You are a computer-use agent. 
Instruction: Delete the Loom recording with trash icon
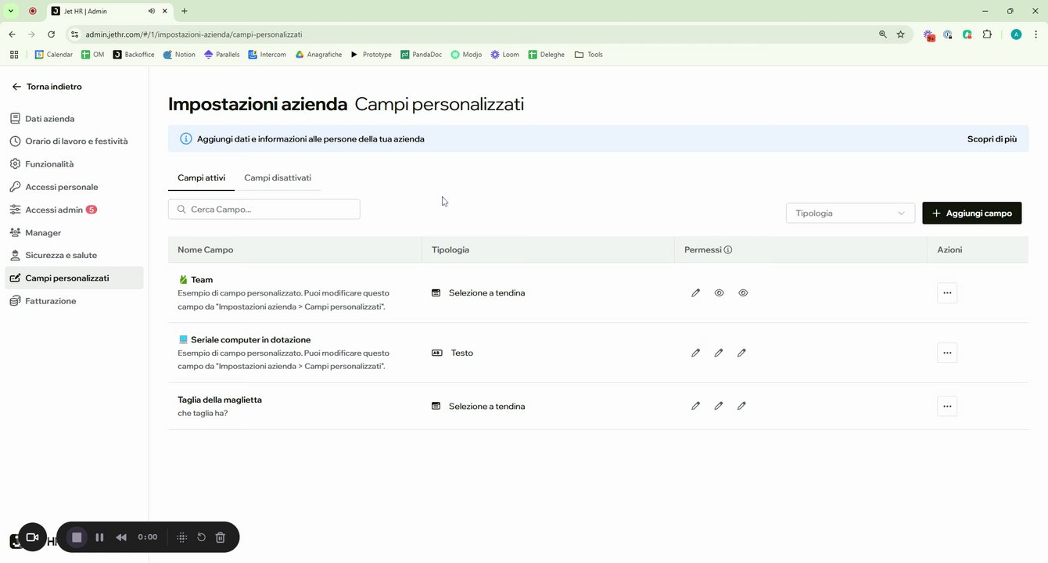pos(221,537)
